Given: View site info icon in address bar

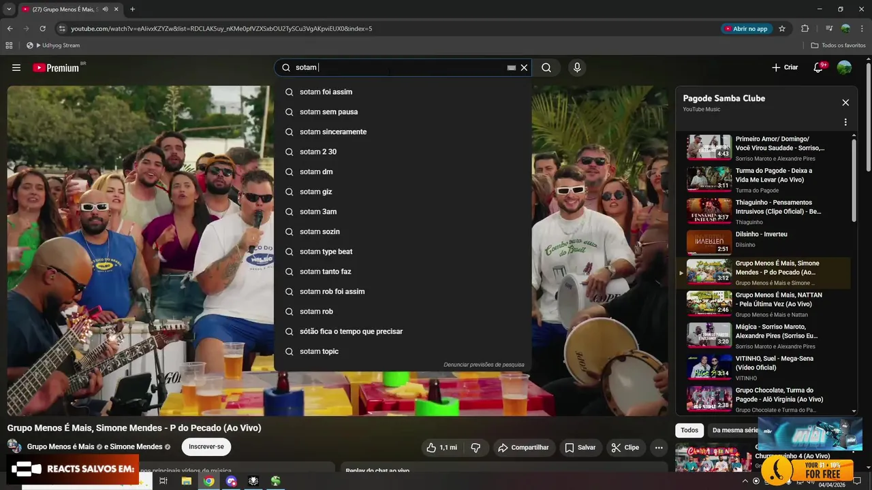Looking at the screenshot, I should [x=62, y=29].
